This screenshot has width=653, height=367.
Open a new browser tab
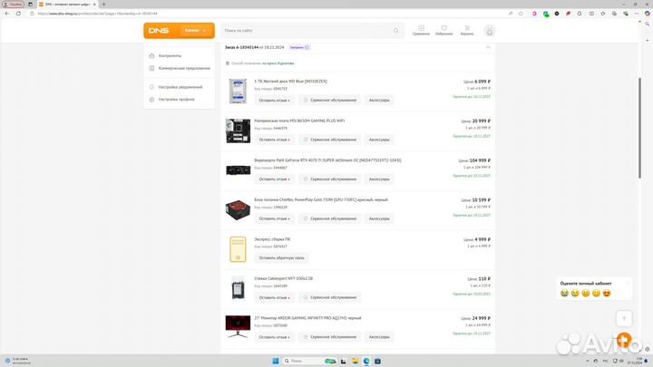coord(103,5)
